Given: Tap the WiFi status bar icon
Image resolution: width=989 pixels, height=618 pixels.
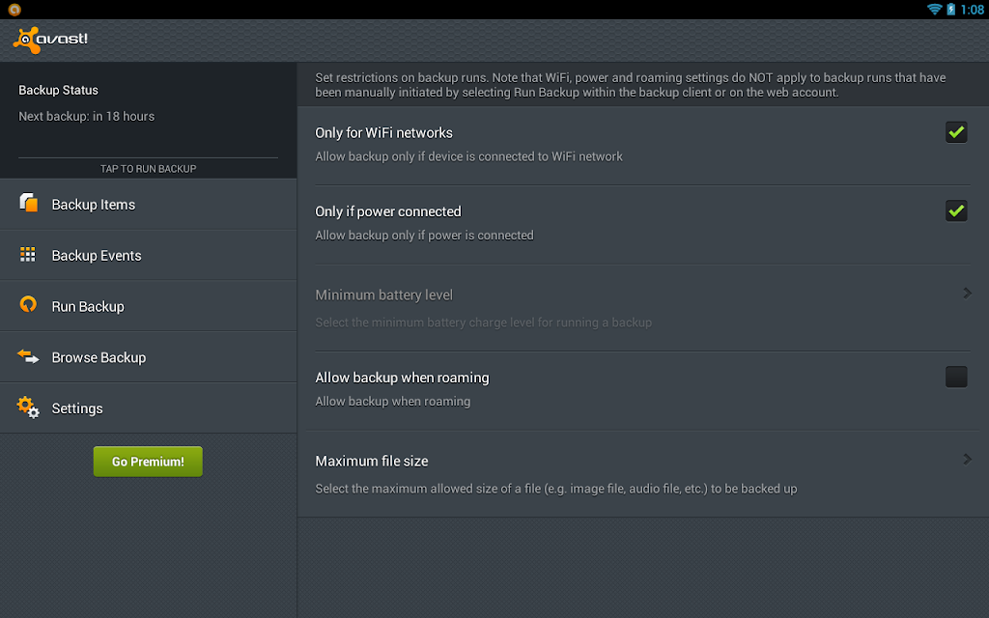Looking at the screenshot, I should click(x=934, y=10).
